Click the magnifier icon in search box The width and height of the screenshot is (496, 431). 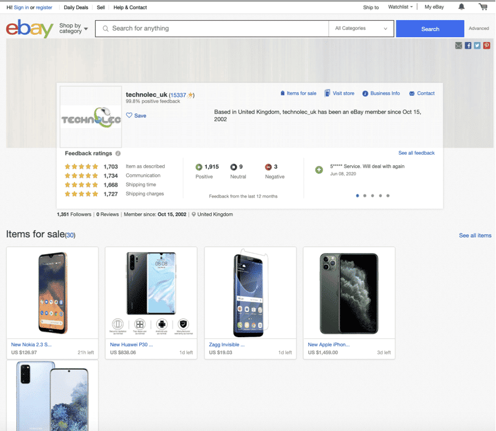coord(106,29)
